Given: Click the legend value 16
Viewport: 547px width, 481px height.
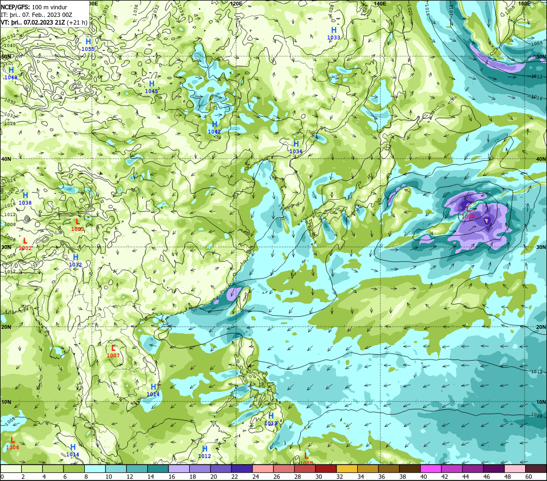Looking at the screenshot, I should (x=172, y=477).
